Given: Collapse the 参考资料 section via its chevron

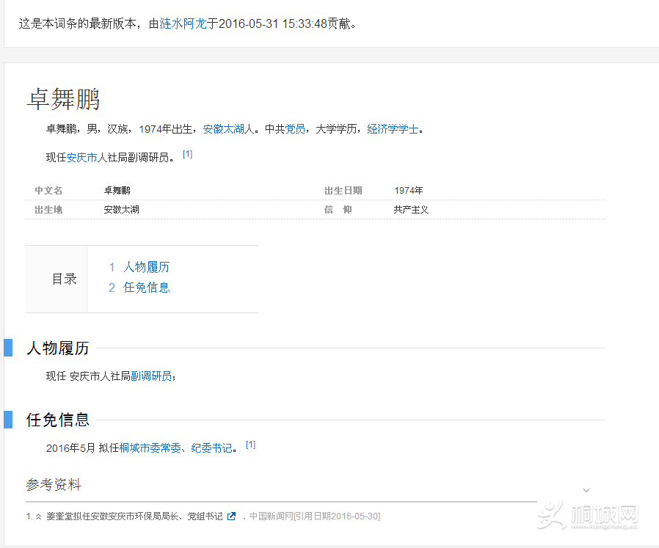Looking at the screenshot, I should (586, 489).
